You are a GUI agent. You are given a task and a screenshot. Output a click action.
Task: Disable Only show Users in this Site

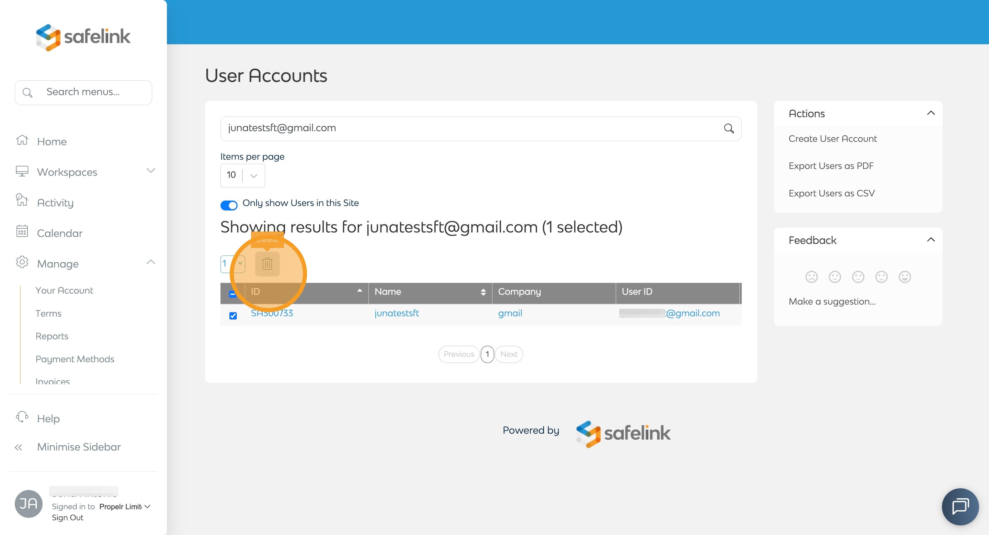(229, 205)
